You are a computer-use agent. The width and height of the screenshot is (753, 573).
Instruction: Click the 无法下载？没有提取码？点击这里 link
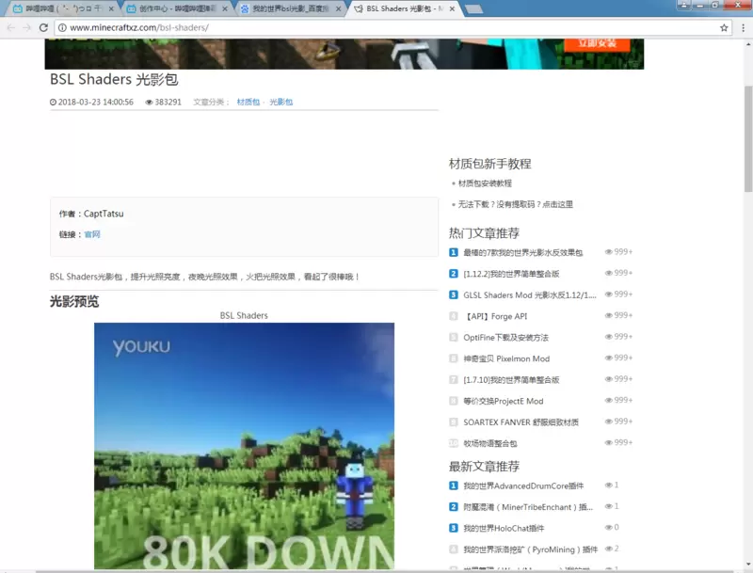pyautogui.click(x=515, y=204)
